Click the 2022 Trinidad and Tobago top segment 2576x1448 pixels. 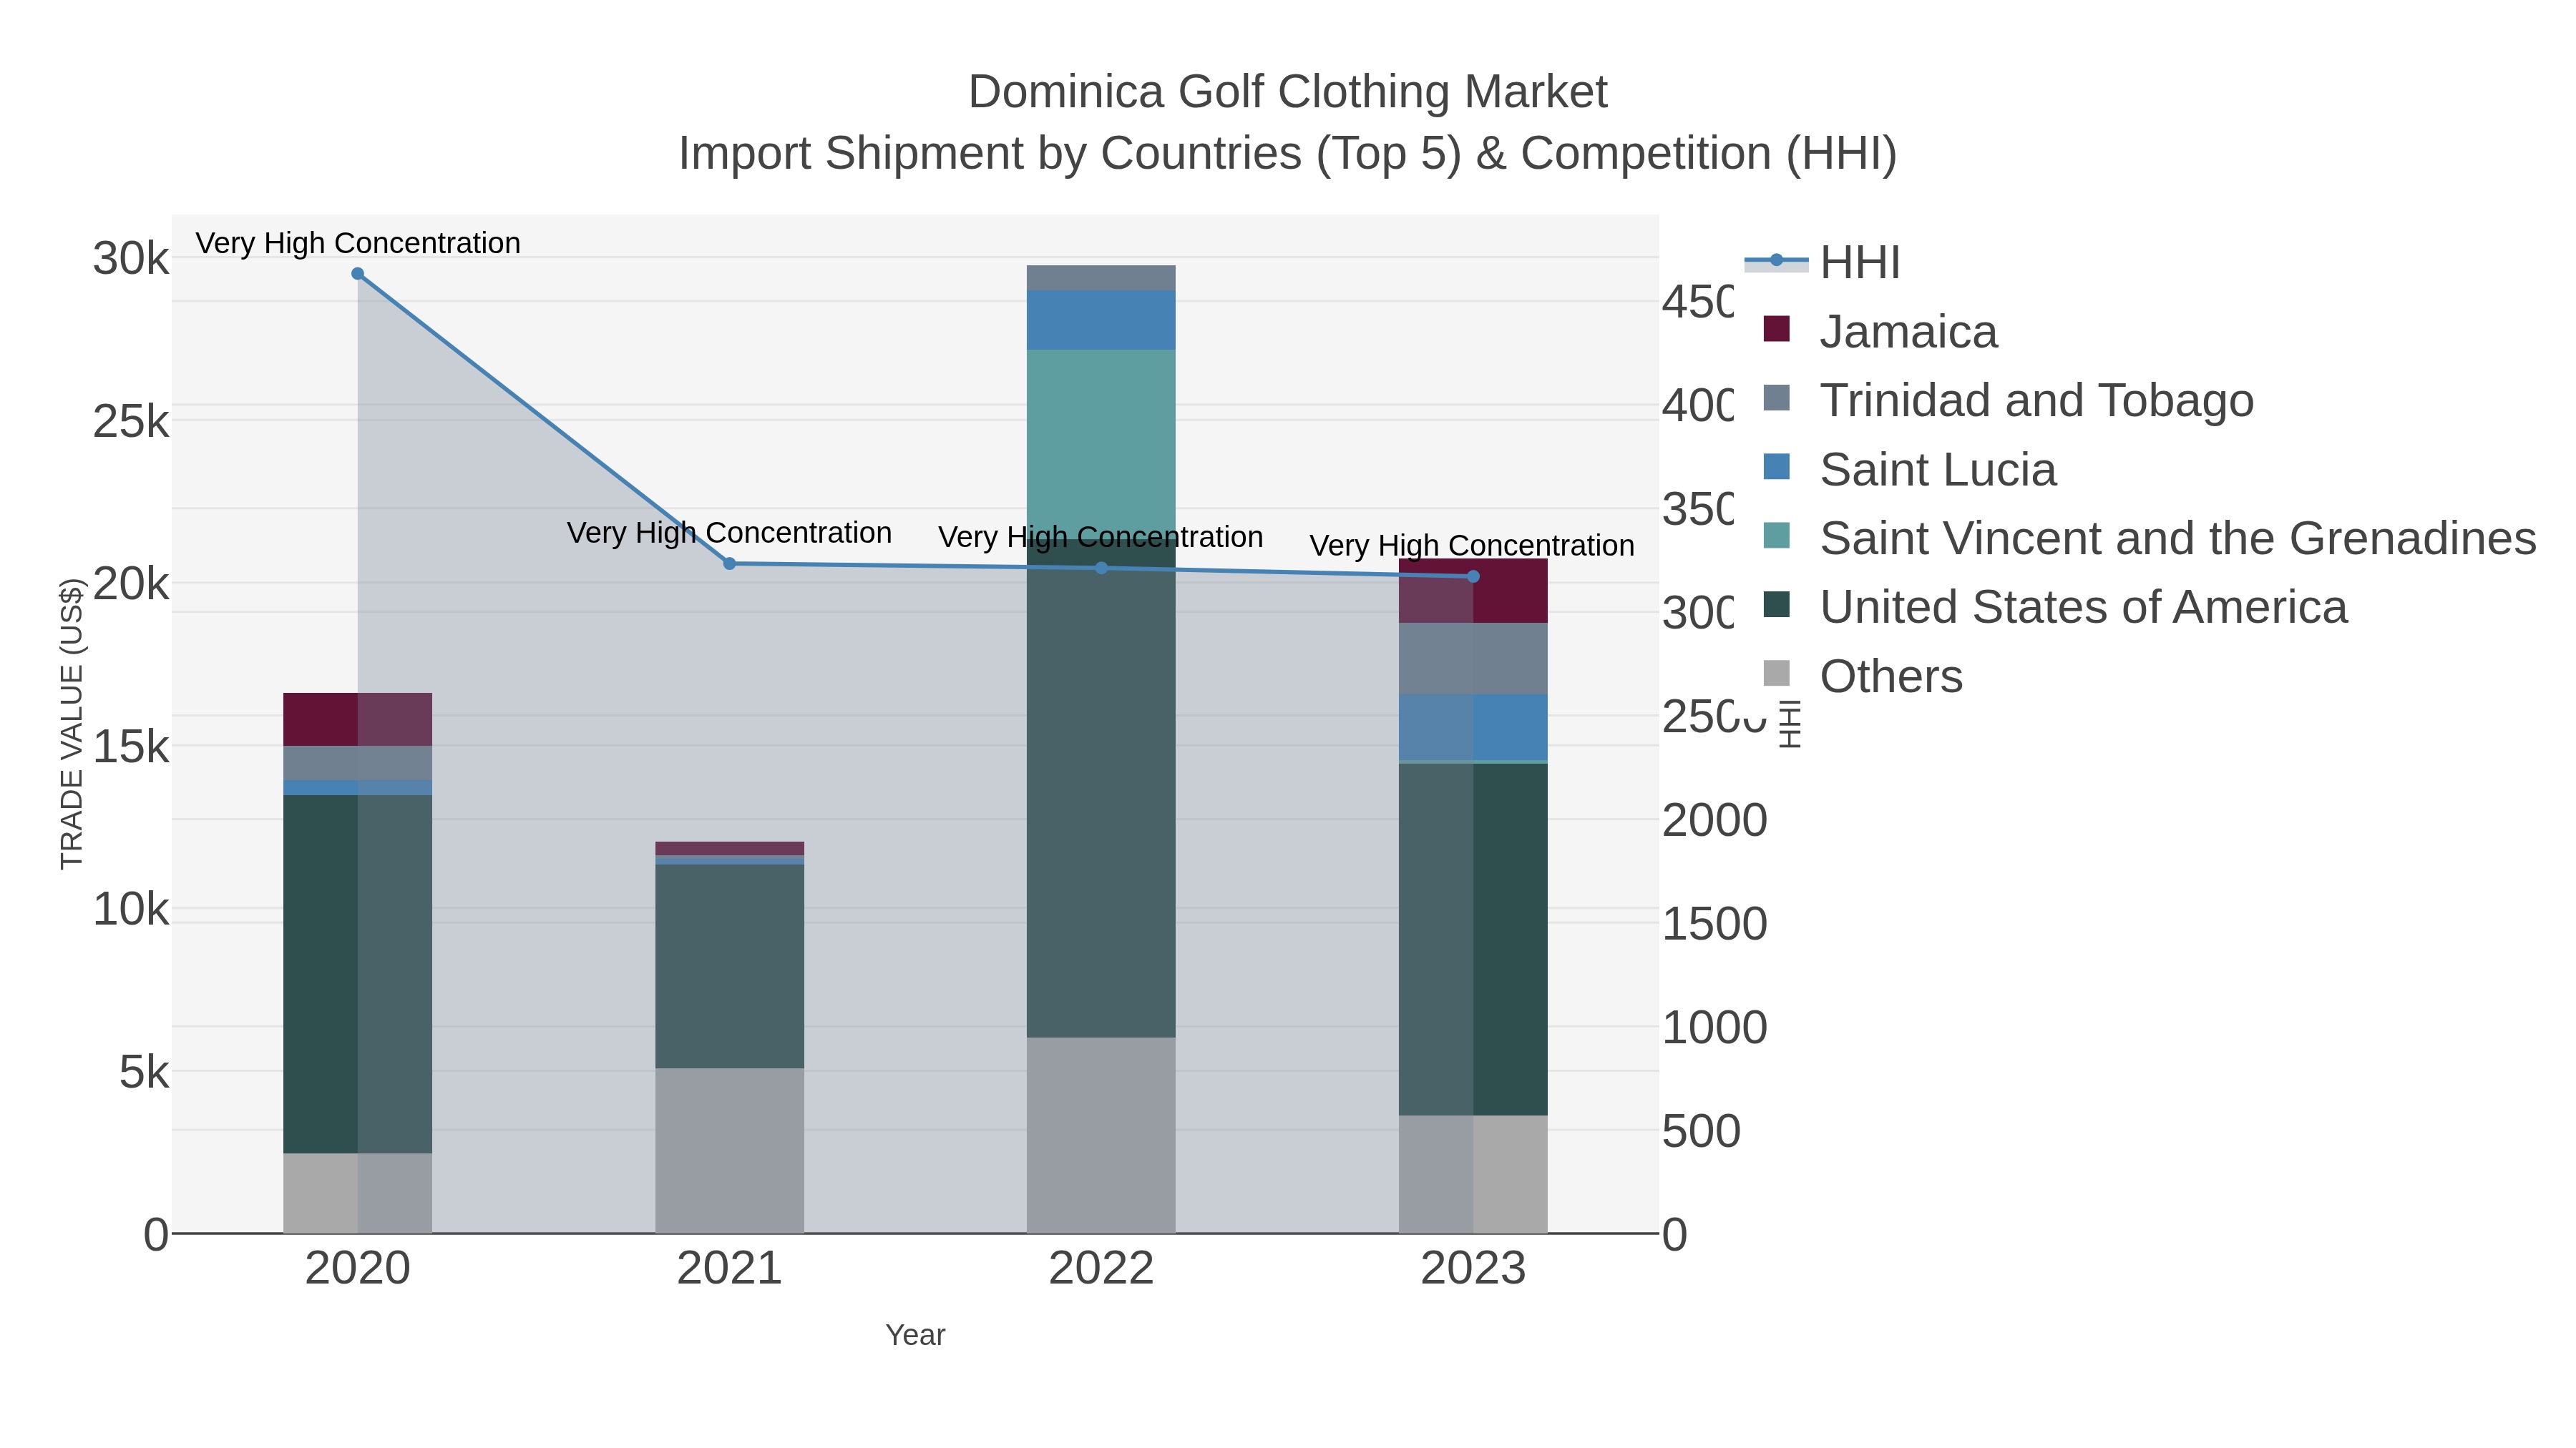pyautogui.click(x=1101, y=278)
